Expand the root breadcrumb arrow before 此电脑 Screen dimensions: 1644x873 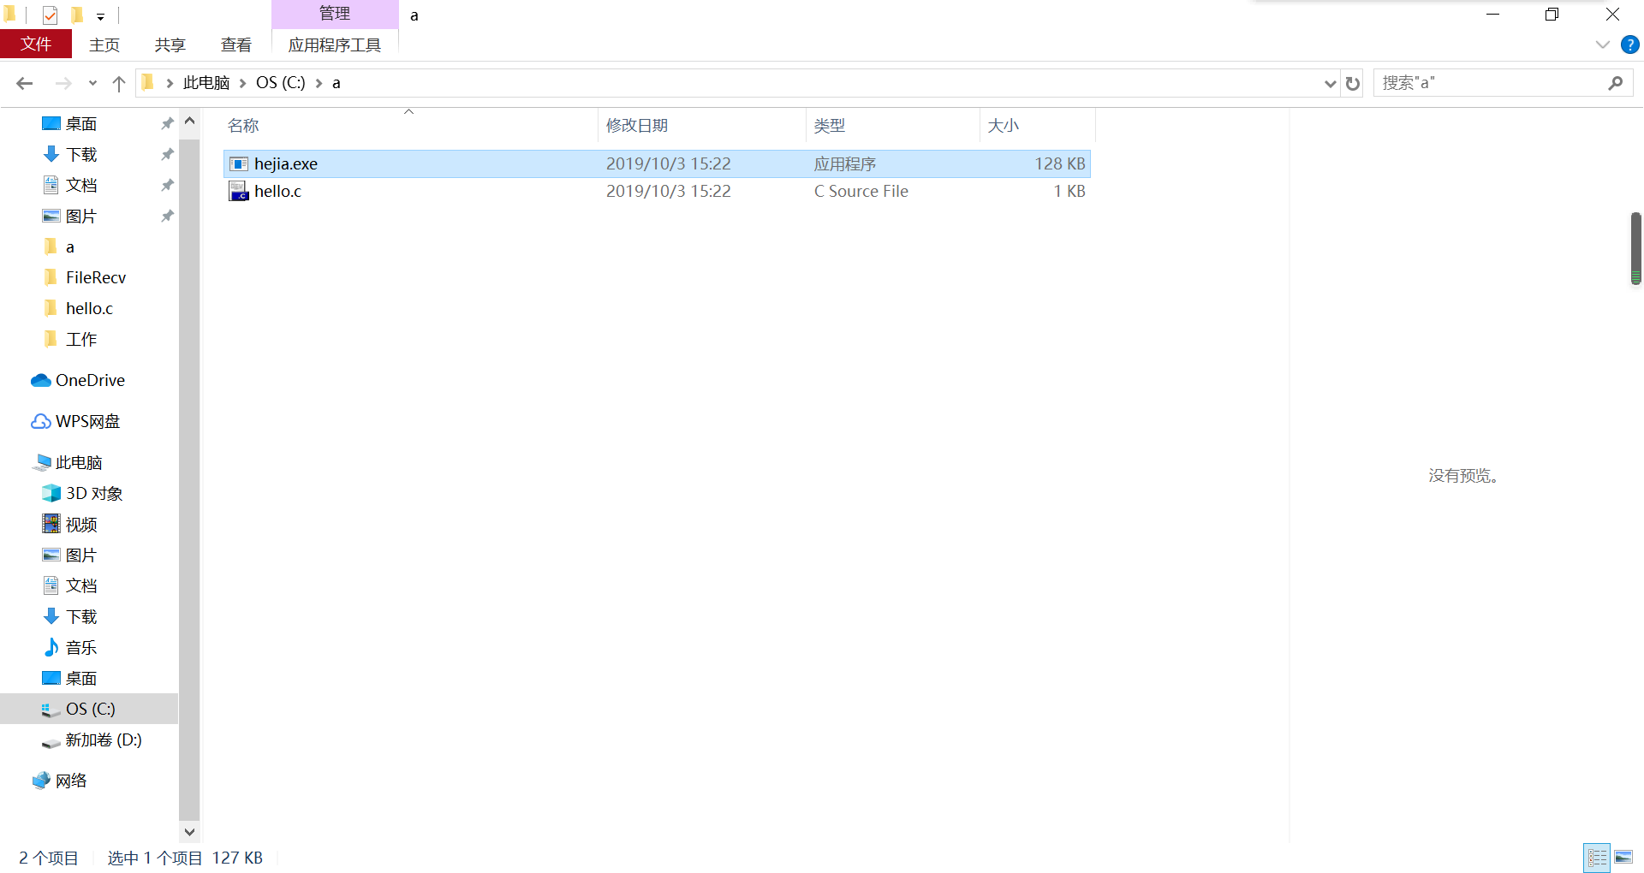pyautogui.click(x=170, y=83)
